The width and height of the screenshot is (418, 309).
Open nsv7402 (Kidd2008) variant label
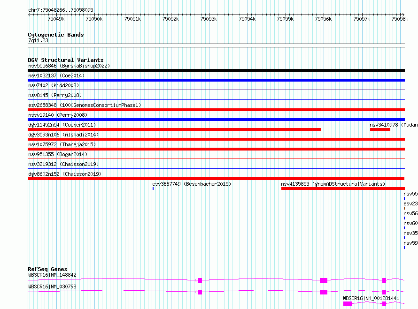pyautogui.click(x=54, y=85)
